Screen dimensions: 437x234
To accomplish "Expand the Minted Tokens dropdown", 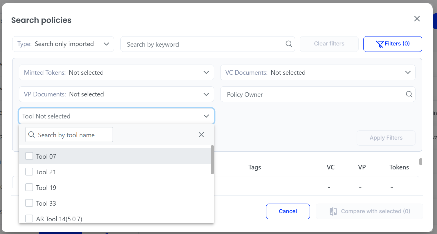I will tap(116, 72).
